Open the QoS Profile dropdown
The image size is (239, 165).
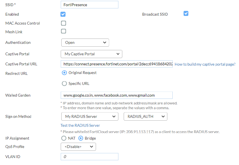point(78,147)
